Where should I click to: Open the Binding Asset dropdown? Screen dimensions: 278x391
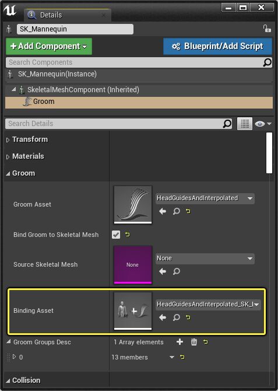coord(208,305)
